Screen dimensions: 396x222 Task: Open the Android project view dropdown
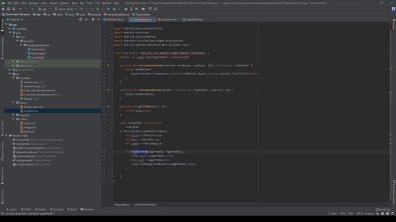click(15, 19)
